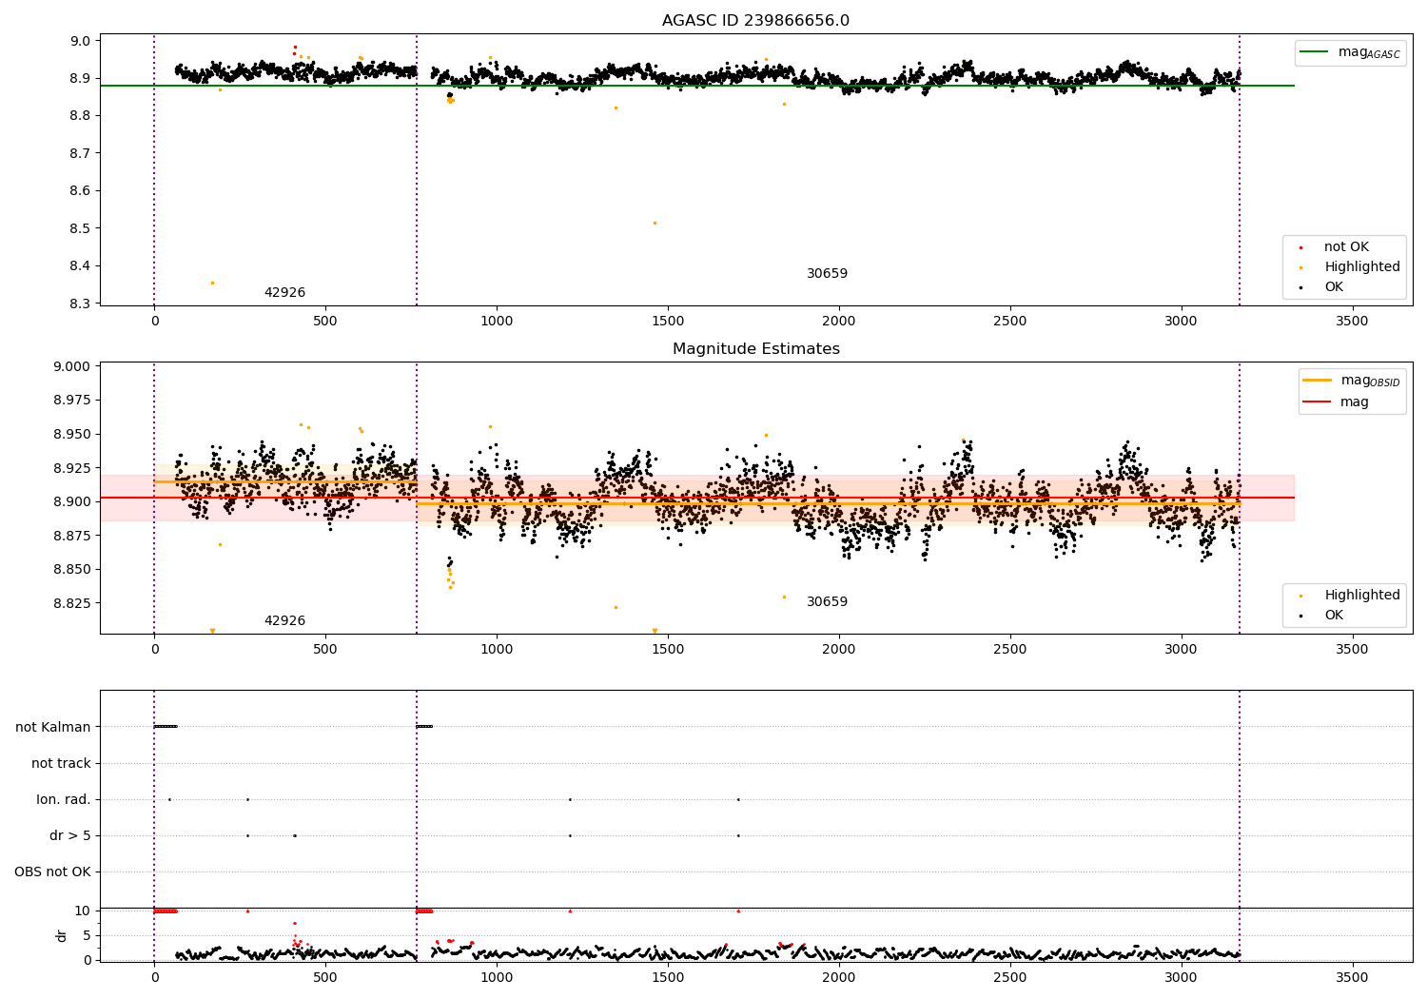Click the red mag line in middle plot
This screenshot has width=1427, height=999.
coord(696,498)
